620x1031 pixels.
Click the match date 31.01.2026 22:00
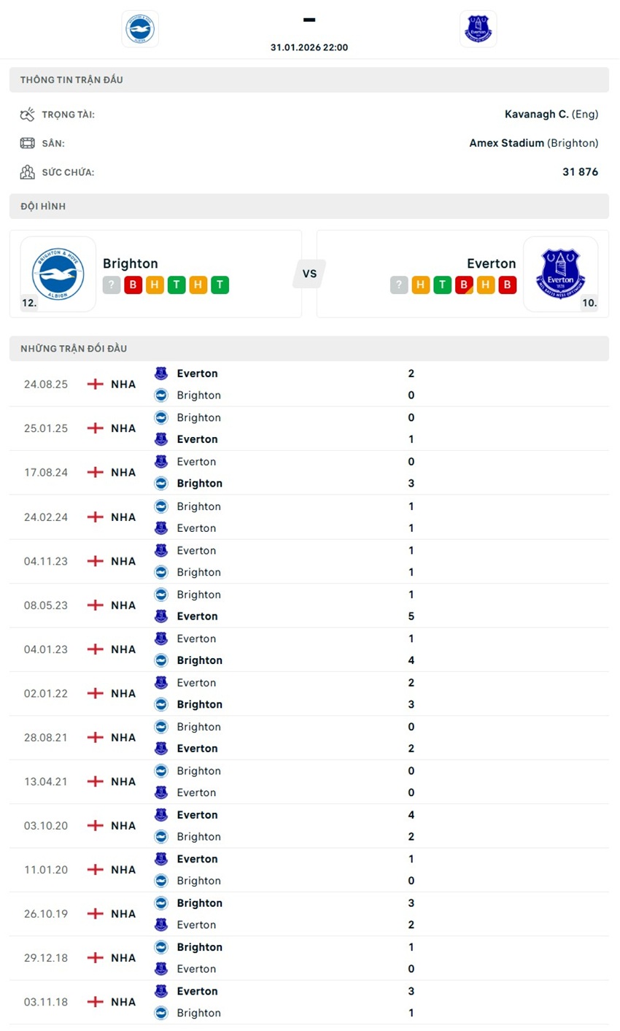(x=309, y=47)
